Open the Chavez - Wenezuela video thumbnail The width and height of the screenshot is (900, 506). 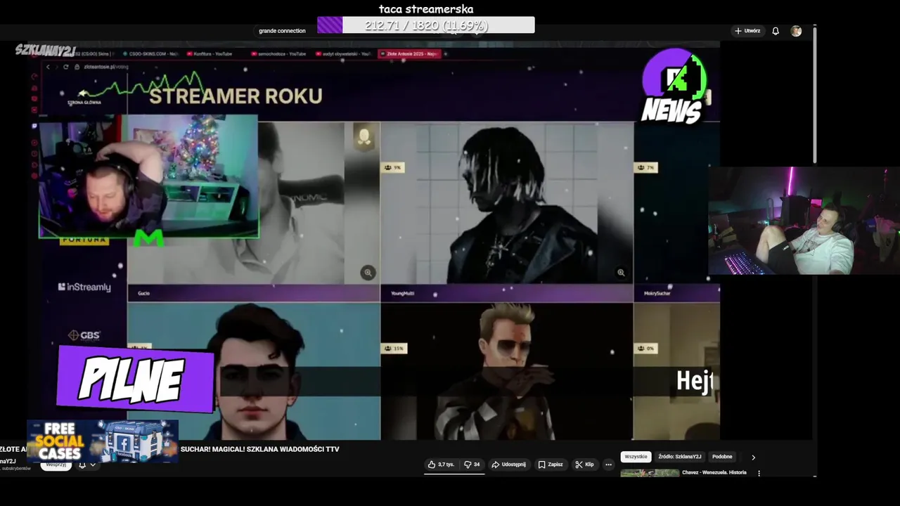click(x=650, y=473)
